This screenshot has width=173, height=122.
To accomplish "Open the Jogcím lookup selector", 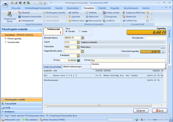I will click(78, 42).
